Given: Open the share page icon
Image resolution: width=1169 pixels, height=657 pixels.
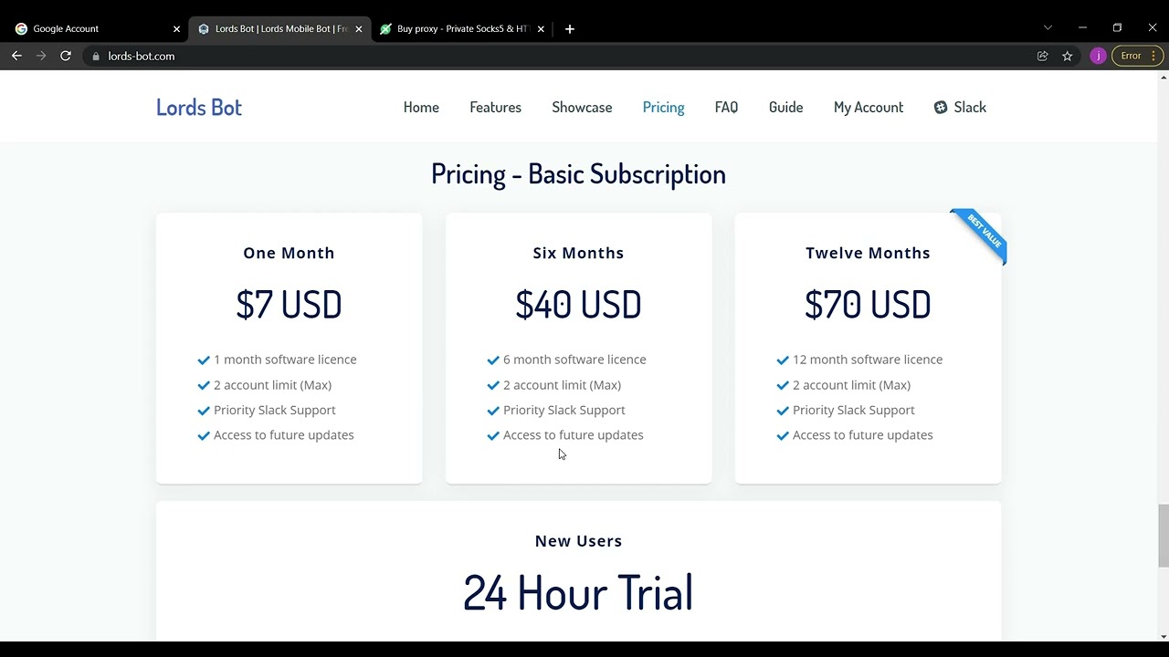Looking at the screenshot, I should (1043, 56).
